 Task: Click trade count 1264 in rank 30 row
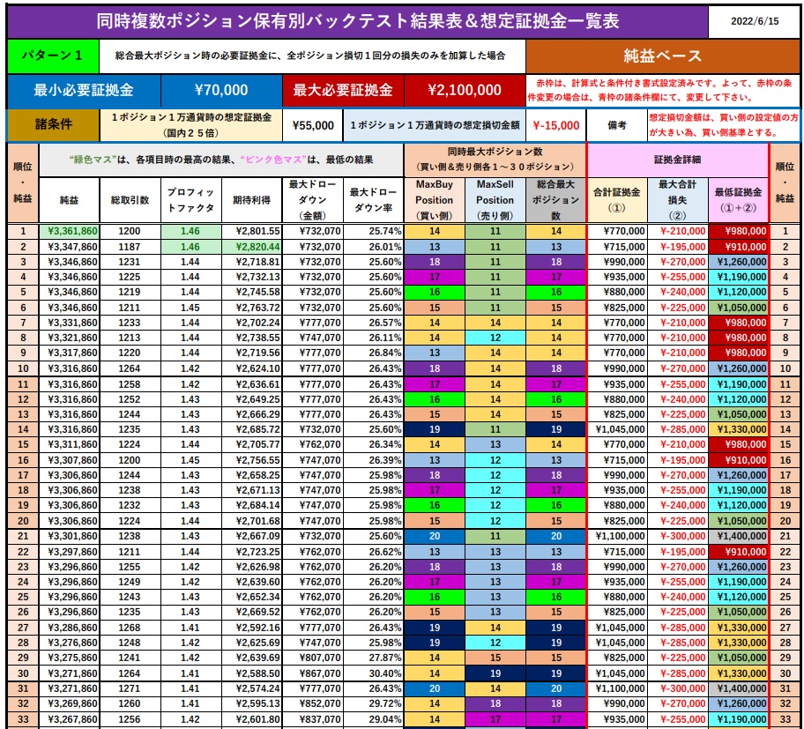(130, 673)
